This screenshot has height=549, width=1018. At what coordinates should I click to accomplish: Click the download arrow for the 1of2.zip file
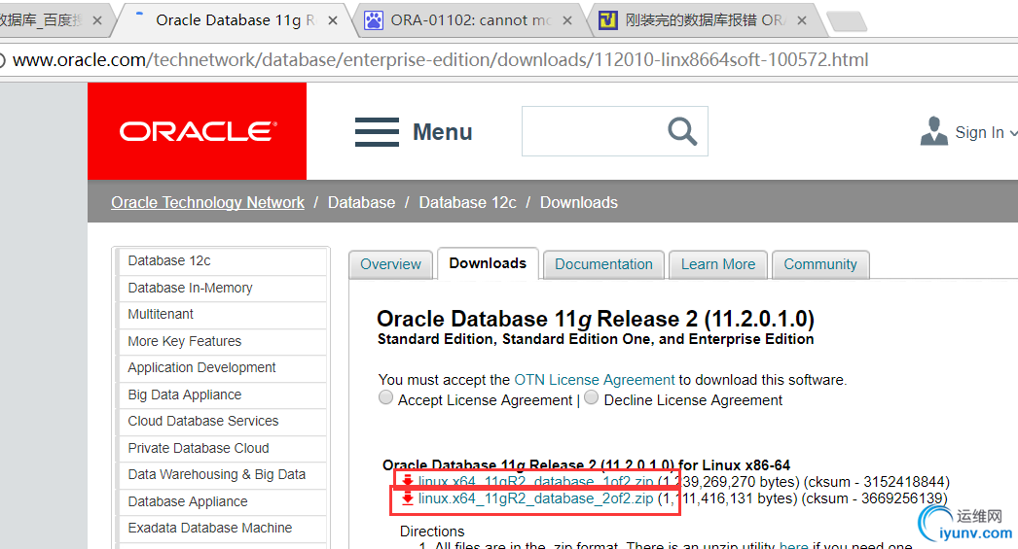tap(407, 482)
